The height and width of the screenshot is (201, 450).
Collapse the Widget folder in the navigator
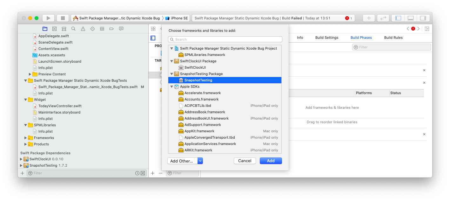pos(26,100)
